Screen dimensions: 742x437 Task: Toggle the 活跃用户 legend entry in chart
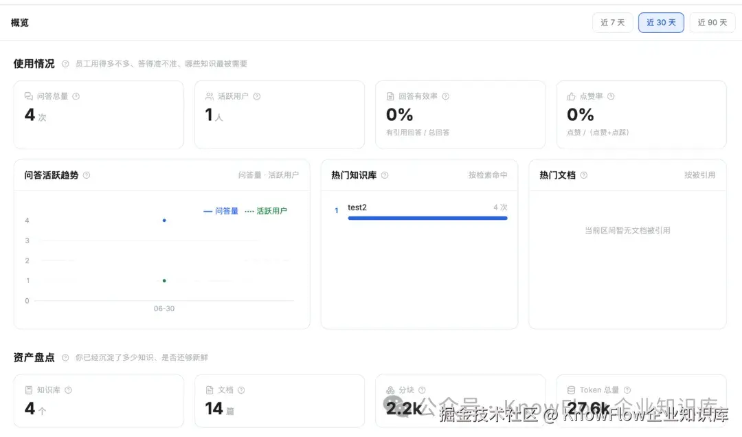pos(265,211)
